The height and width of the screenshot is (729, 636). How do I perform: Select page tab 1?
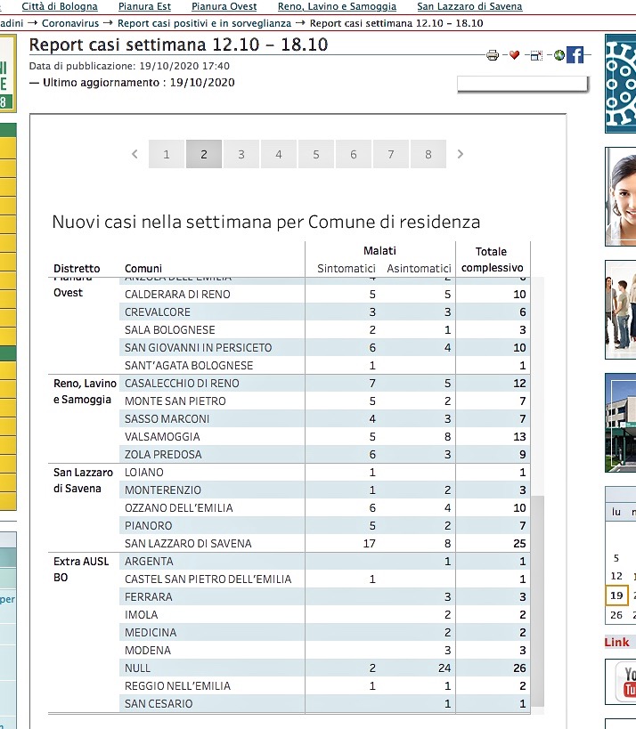(x=166, y=154)
